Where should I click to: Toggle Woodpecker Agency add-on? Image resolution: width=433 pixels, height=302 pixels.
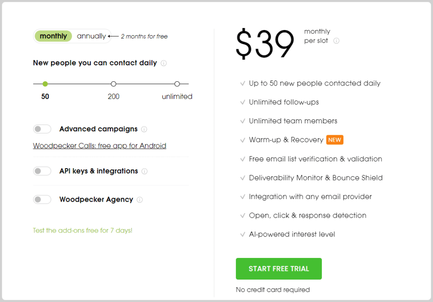[42, 199]
